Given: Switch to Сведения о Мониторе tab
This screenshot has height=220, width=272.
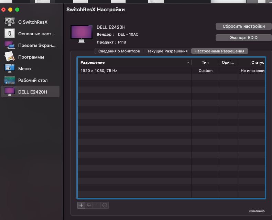Looking at the screenshot, I should [119, 51].
